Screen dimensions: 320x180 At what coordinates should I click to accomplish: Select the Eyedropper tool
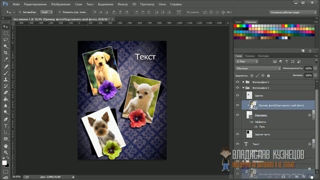pyautogui.click(x=5, y=59)
